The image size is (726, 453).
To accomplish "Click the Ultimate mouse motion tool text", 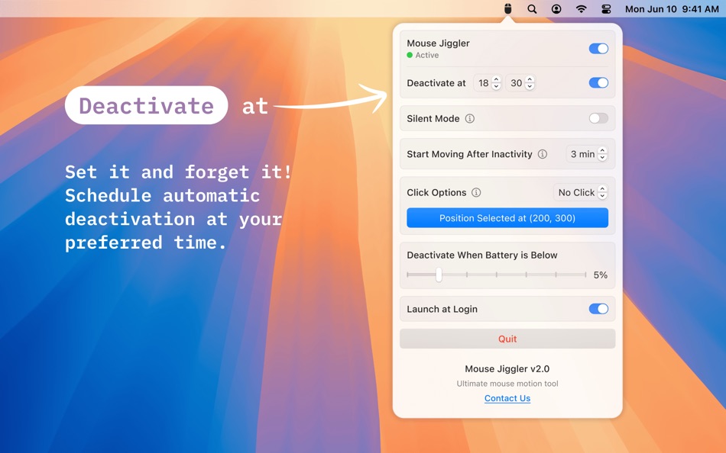I will coord(507,384).
